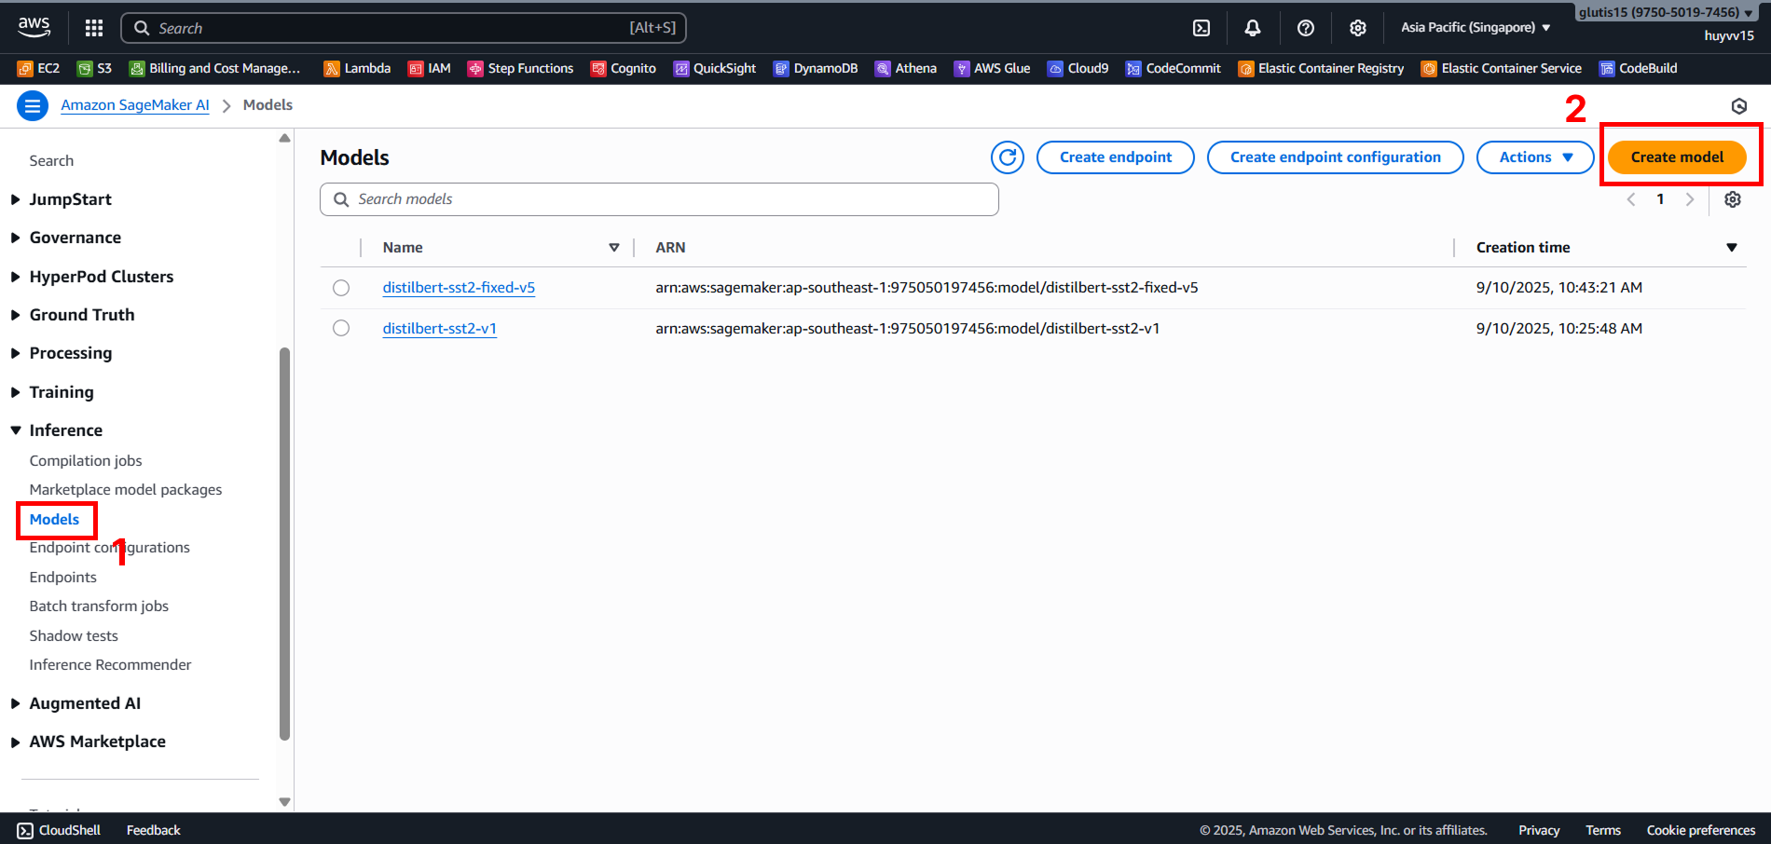
Task: Click the refresh models list icon
Action: point(1007,157)
